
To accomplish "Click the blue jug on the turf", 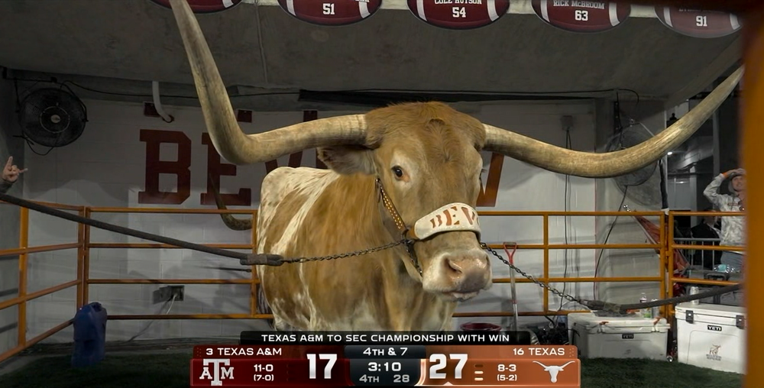I will pos(89,334).
